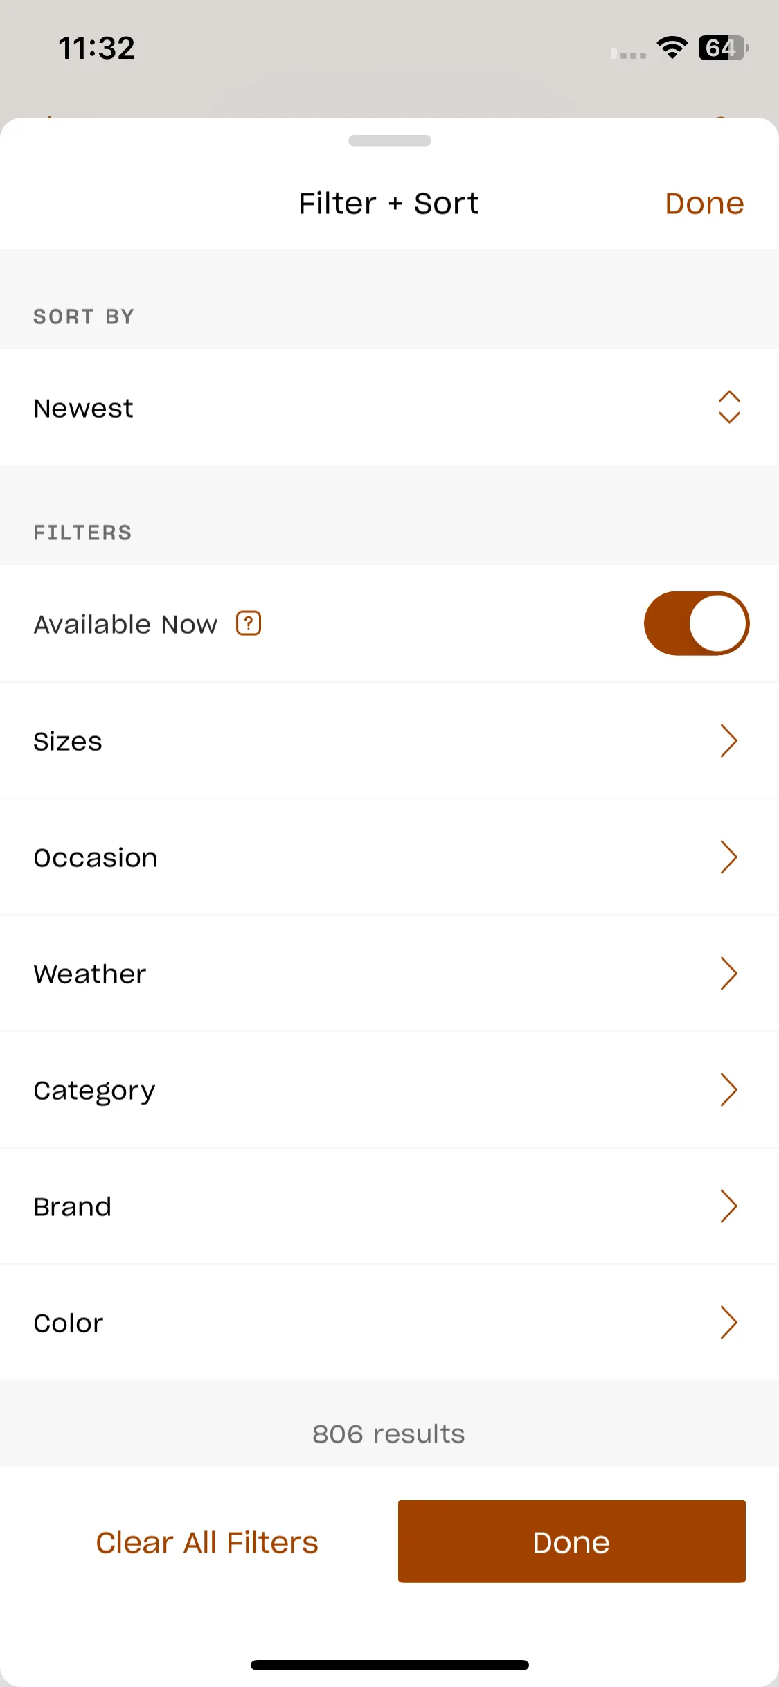This screenshot has width=779, height=1687.
Task: Open the Category filter chevron arrow
Action: (x=728, y=1090)
